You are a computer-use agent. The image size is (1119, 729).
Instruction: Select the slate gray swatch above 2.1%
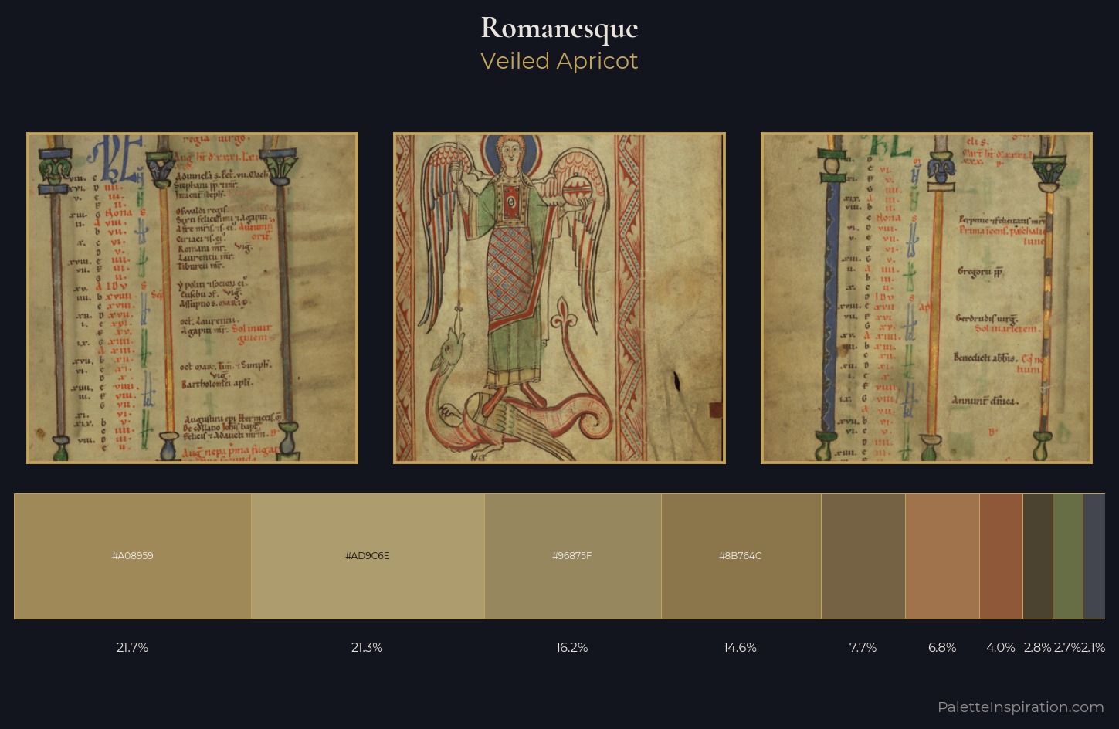coord(1094,556)
